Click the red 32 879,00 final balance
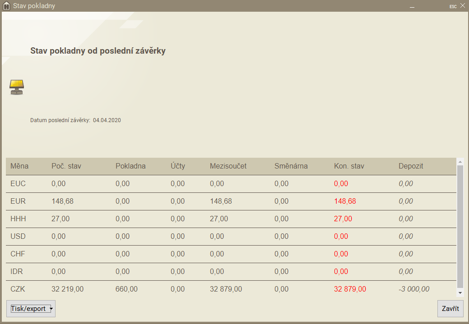This screenshot has width=469, height=324. (x=350, y=289)
